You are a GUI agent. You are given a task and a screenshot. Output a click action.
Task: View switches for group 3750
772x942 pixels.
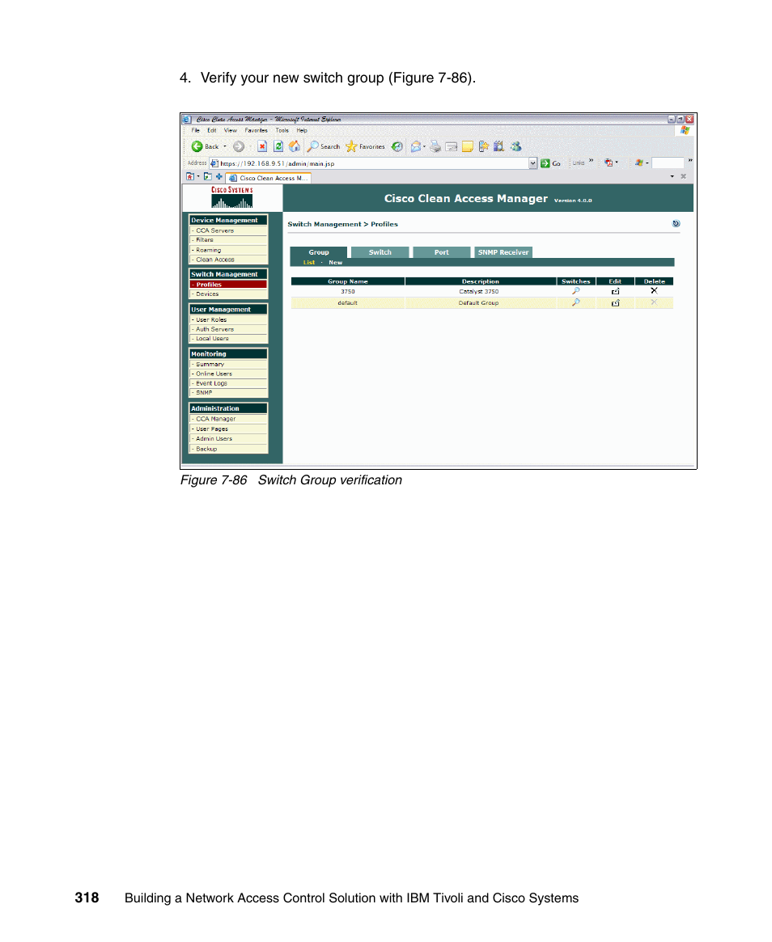[576, 291]
